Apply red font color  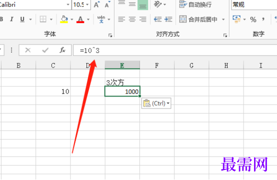80,19
